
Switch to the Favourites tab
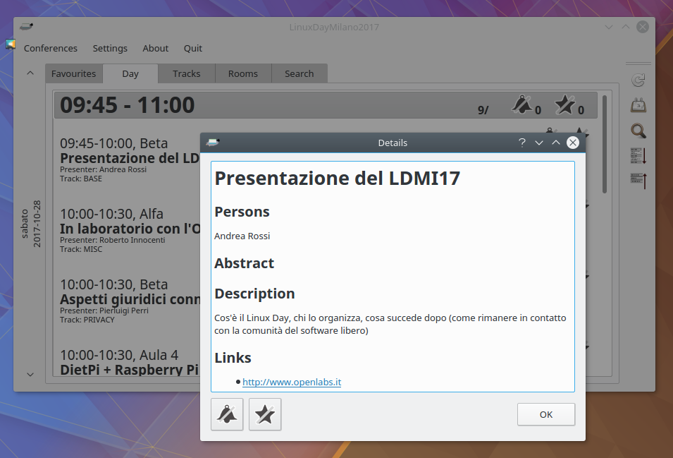pyautogui.click(x=73, y=73)
